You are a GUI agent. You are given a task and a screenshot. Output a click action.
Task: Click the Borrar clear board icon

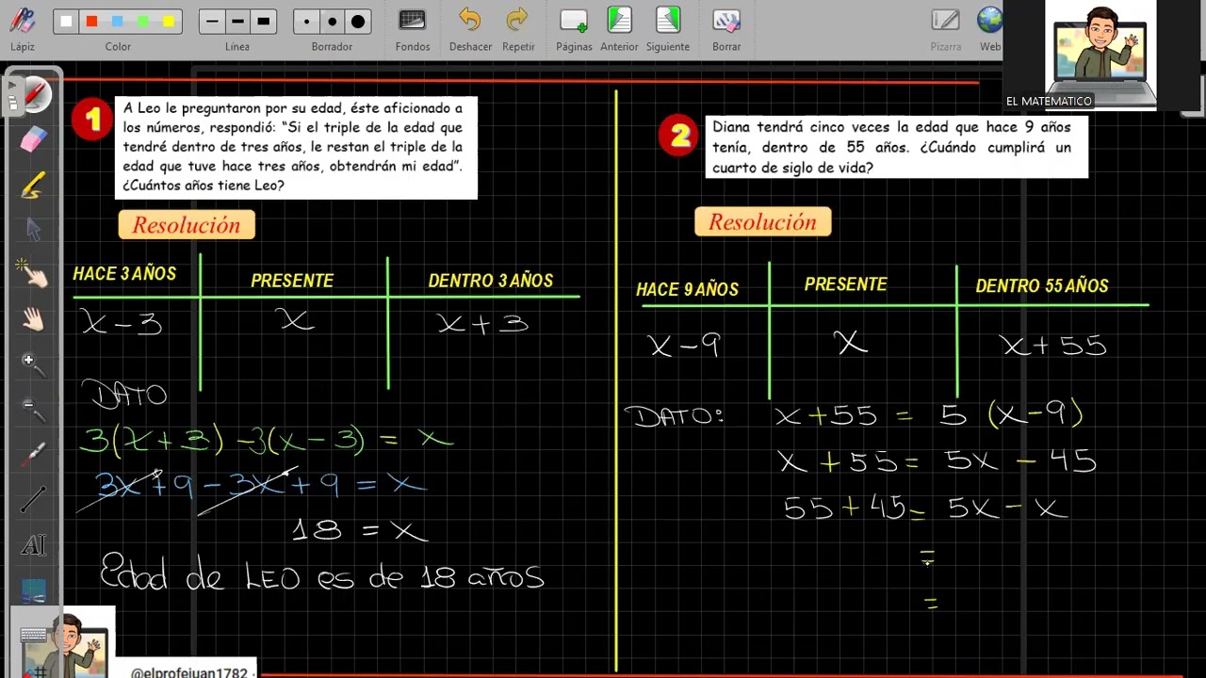(x=726, y=21)
